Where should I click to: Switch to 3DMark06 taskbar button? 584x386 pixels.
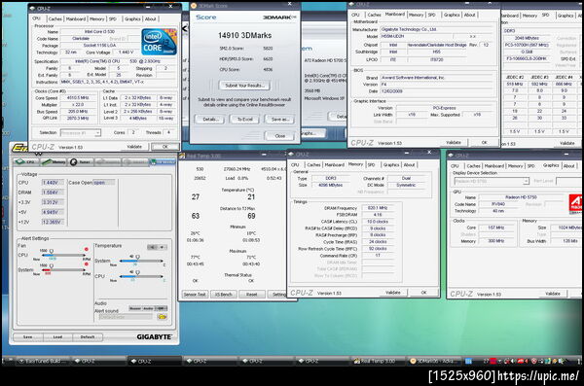[434, 361]
